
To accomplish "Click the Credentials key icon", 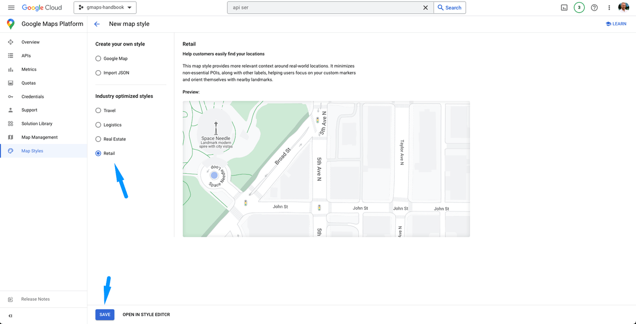I will (11, 97).
